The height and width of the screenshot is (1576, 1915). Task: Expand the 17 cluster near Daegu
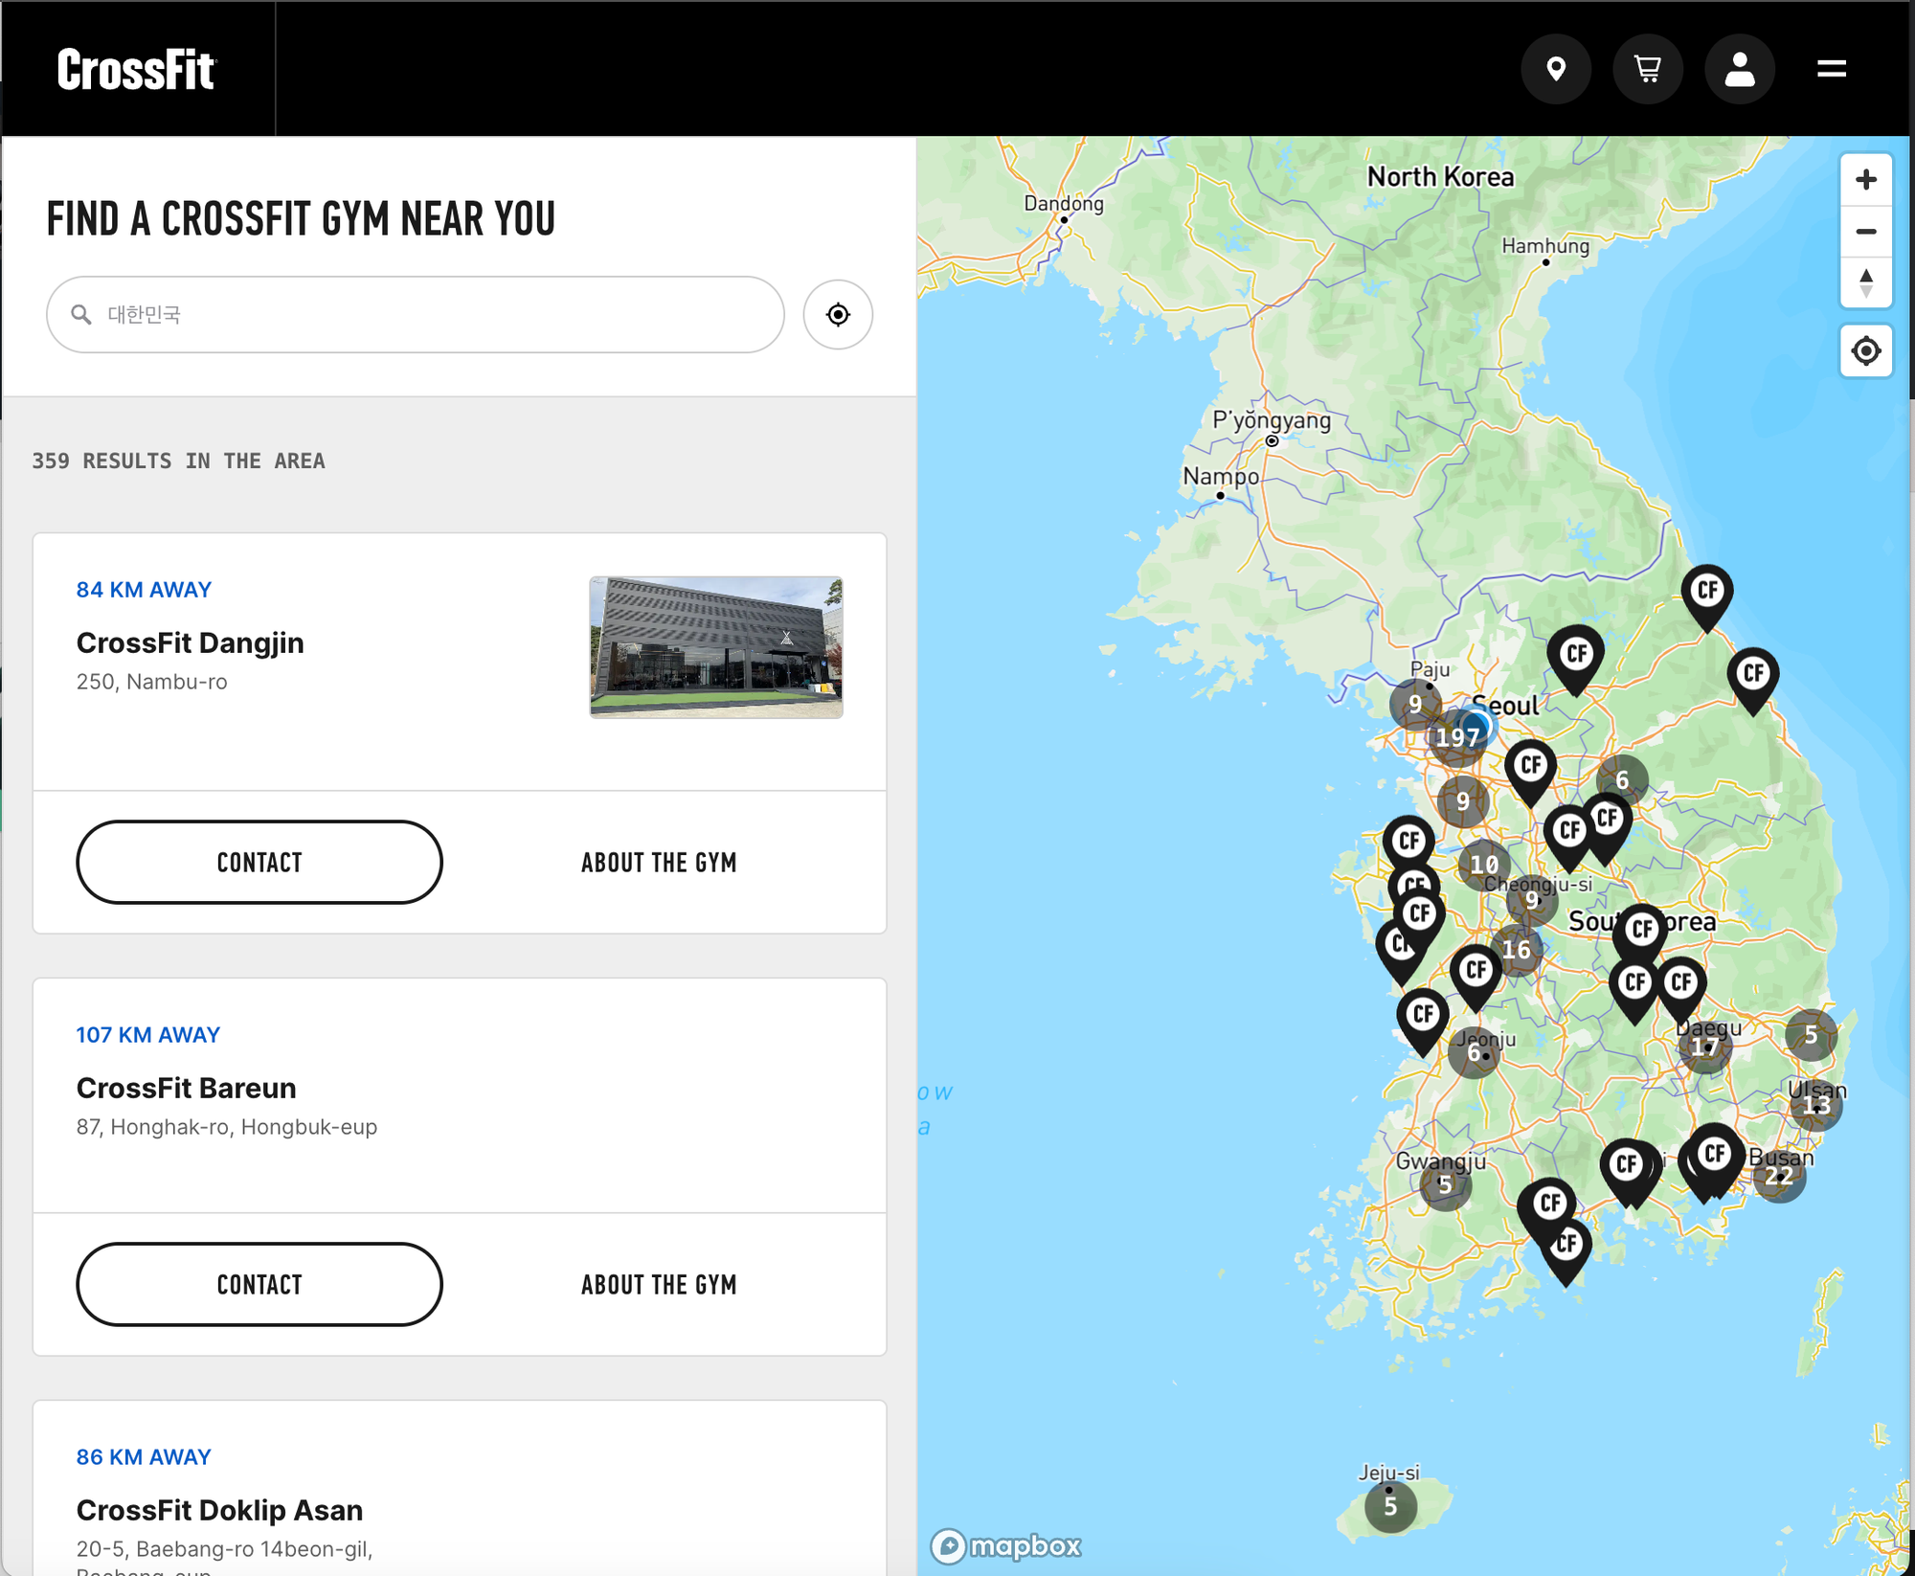coord(1704,1047)
